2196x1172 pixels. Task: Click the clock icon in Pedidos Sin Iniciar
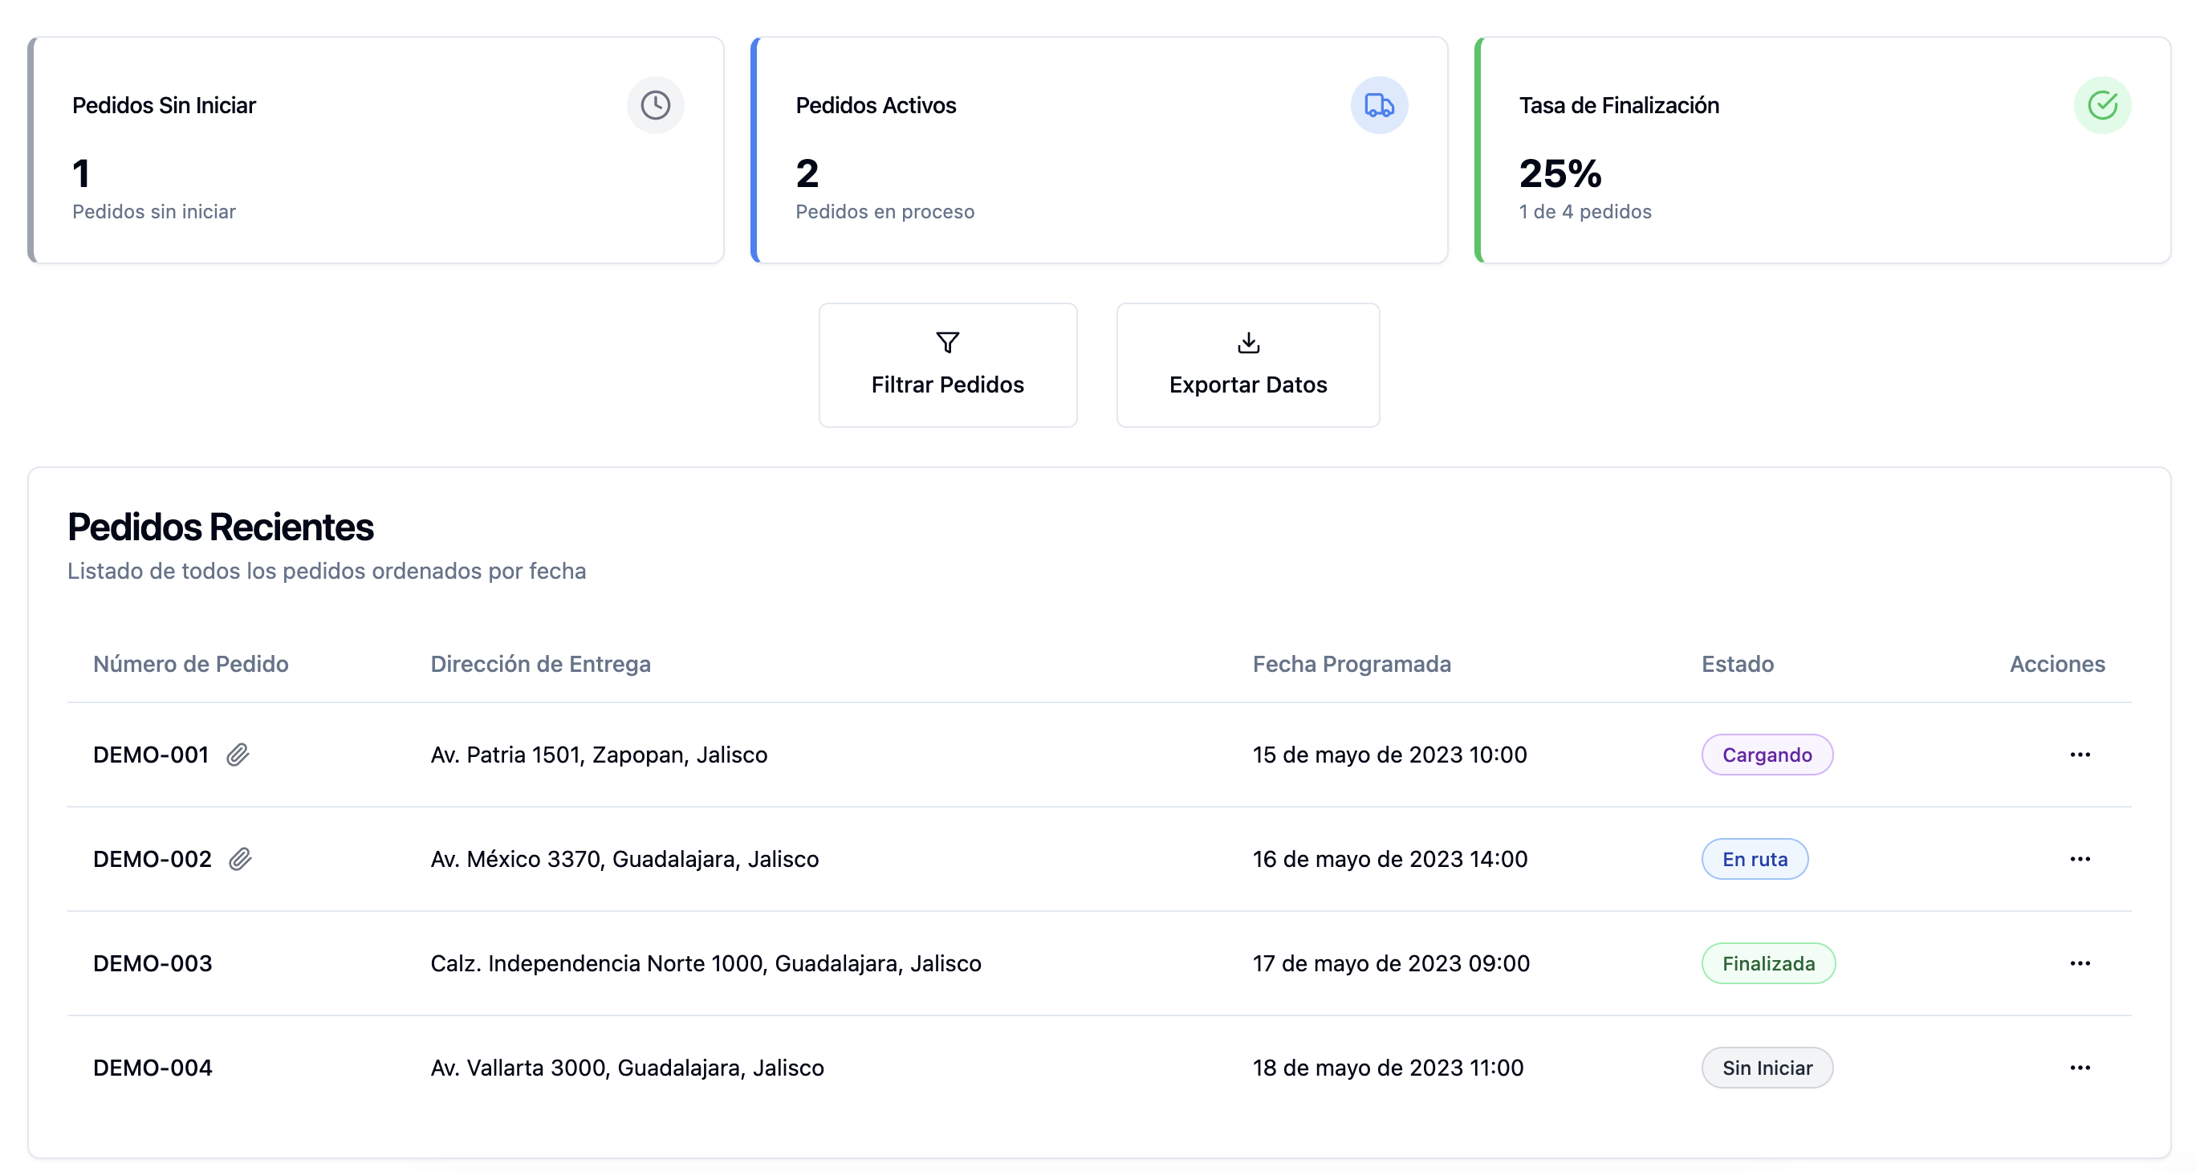tap(655, 105)
